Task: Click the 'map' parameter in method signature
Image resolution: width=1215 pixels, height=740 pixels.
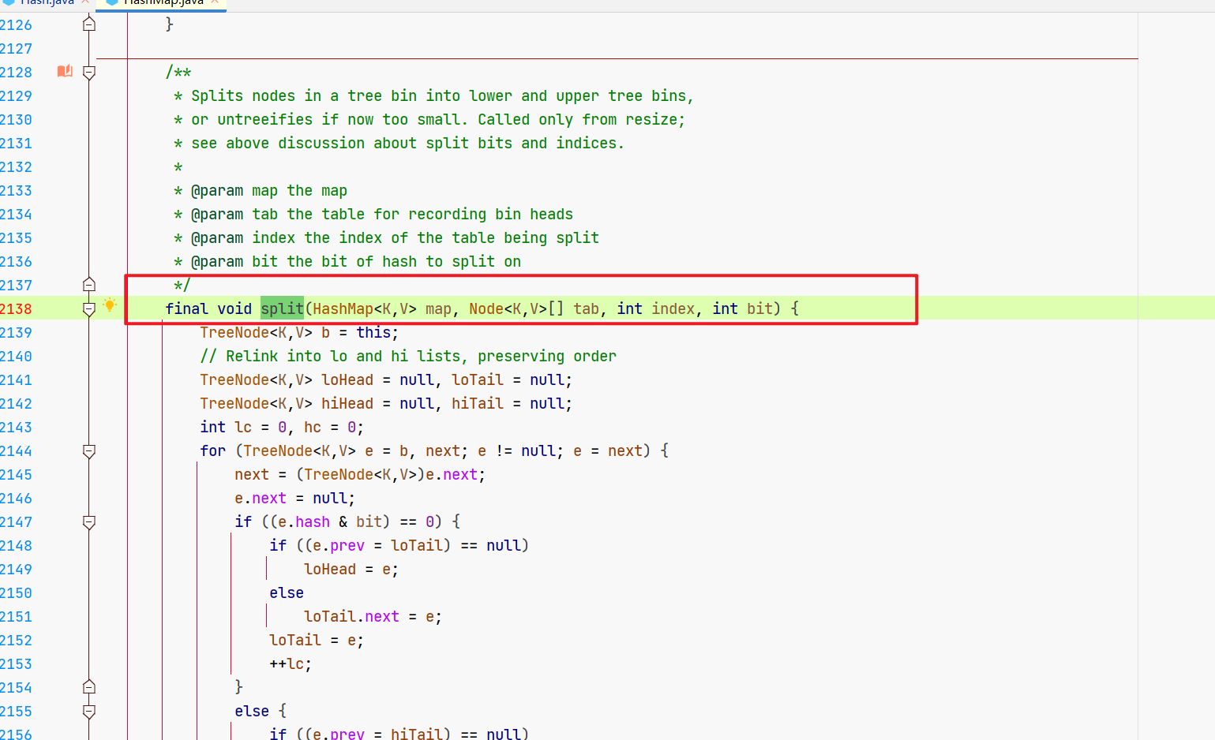Action: pyautogui.click(x=438, y=308)
